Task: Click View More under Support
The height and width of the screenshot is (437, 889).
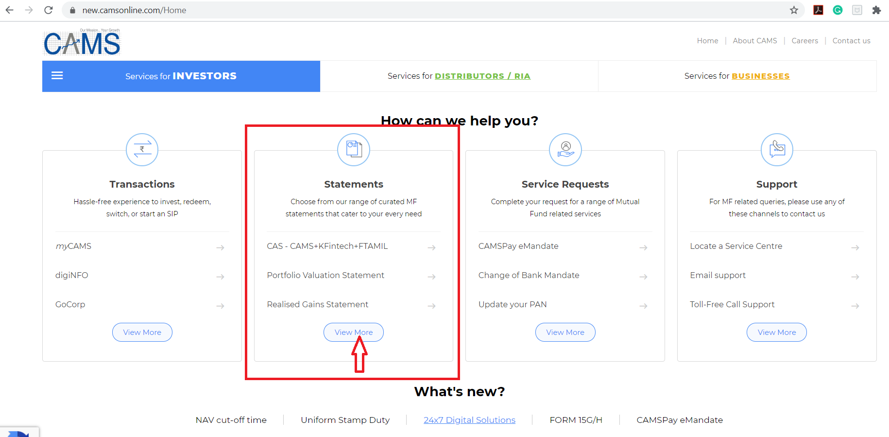Action: point(776,332)
